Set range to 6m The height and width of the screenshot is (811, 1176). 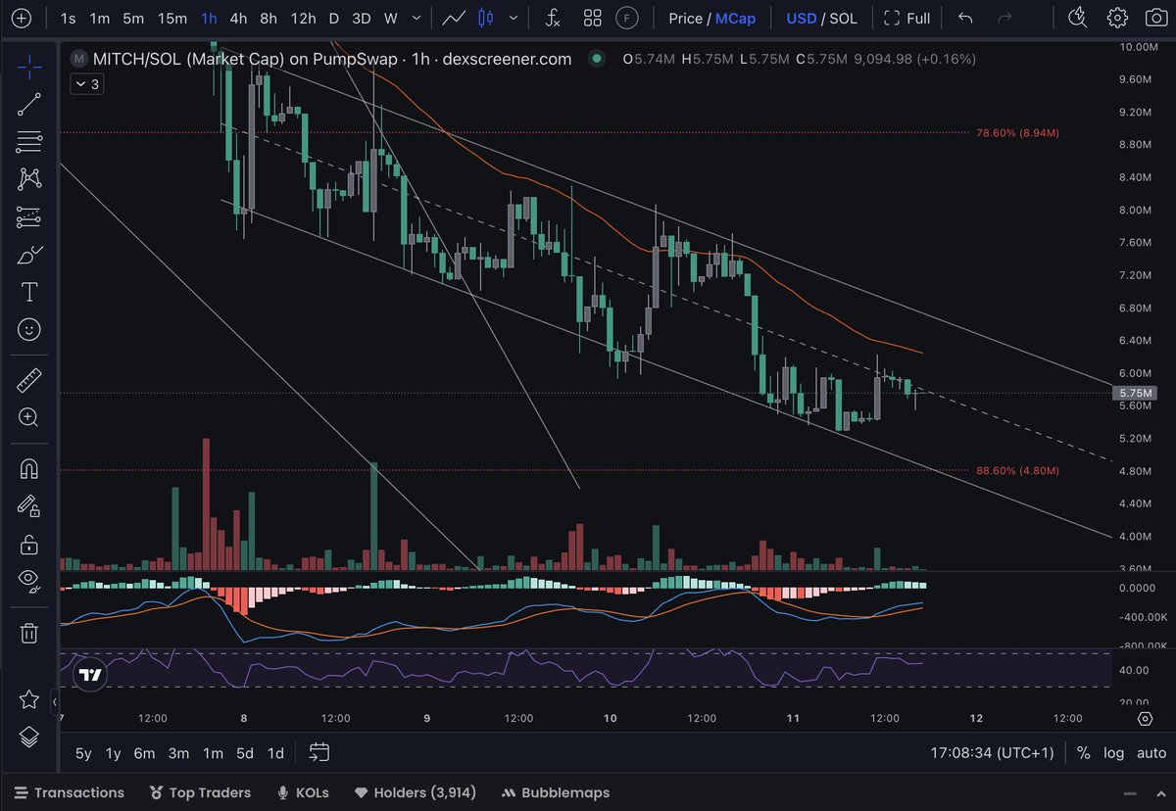coord(145,753)
